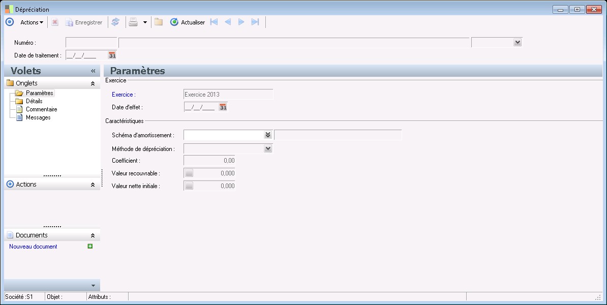Click the Nouveau document link

33,247
